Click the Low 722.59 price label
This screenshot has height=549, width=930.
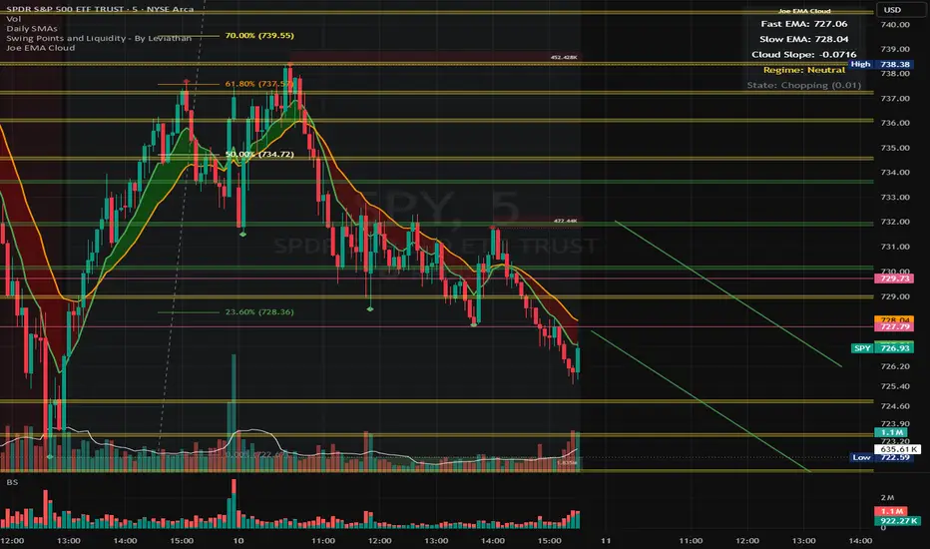click(x=882, y=457)
